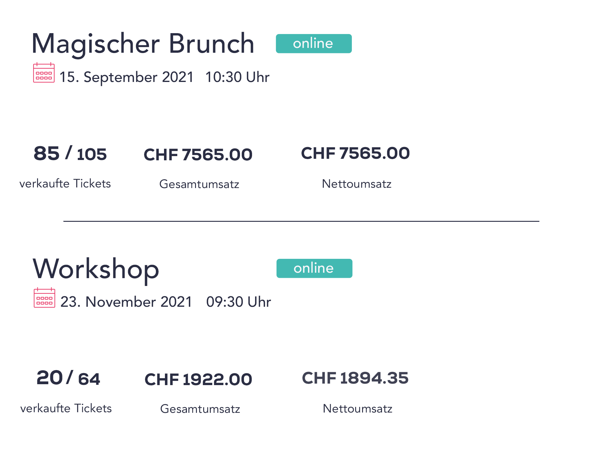Open the Magischer Brunch event title

tap(143, 44)
